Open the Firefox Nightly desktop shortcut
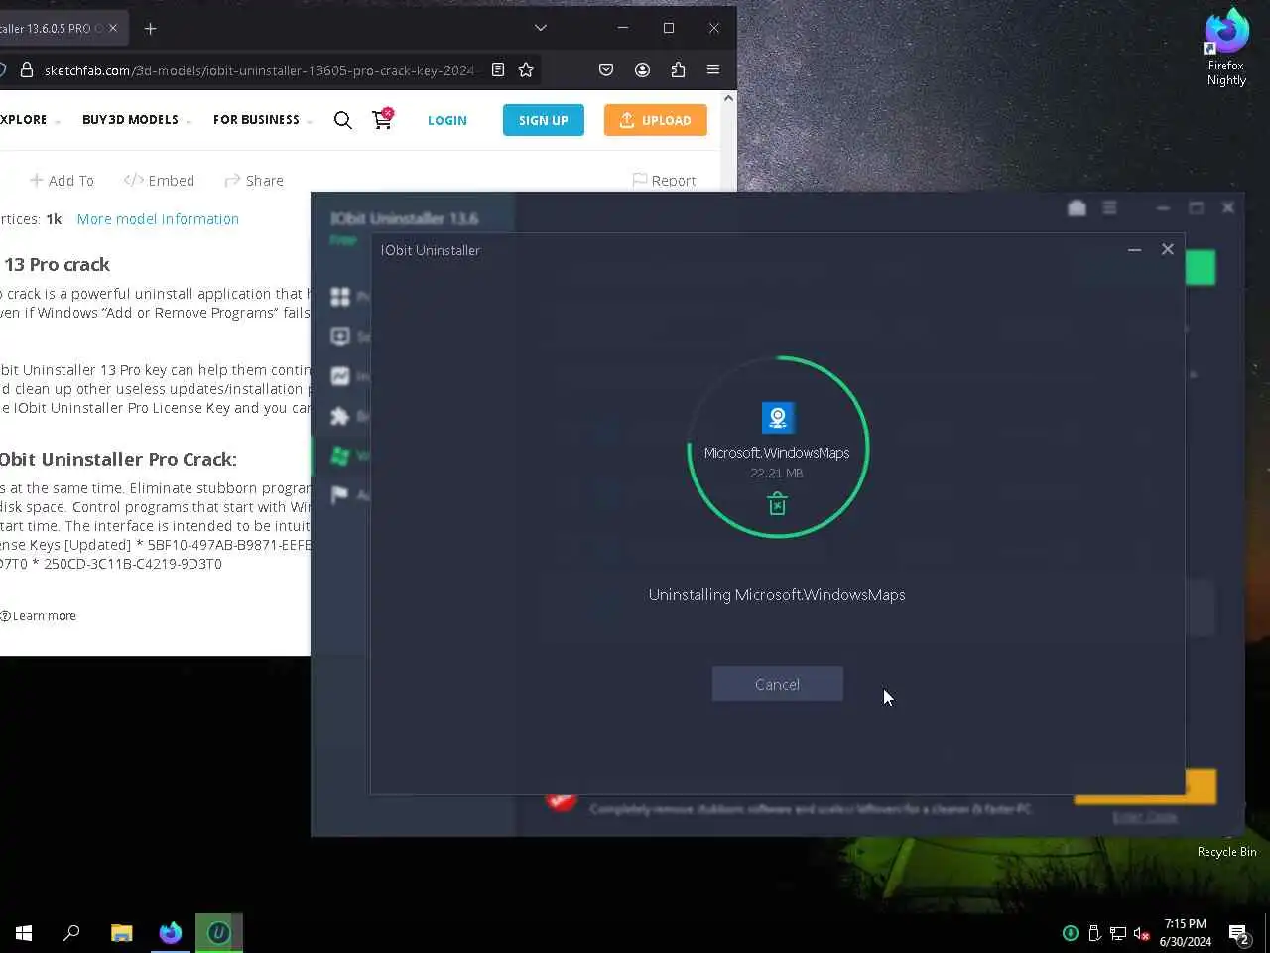 click(1226, 47)
